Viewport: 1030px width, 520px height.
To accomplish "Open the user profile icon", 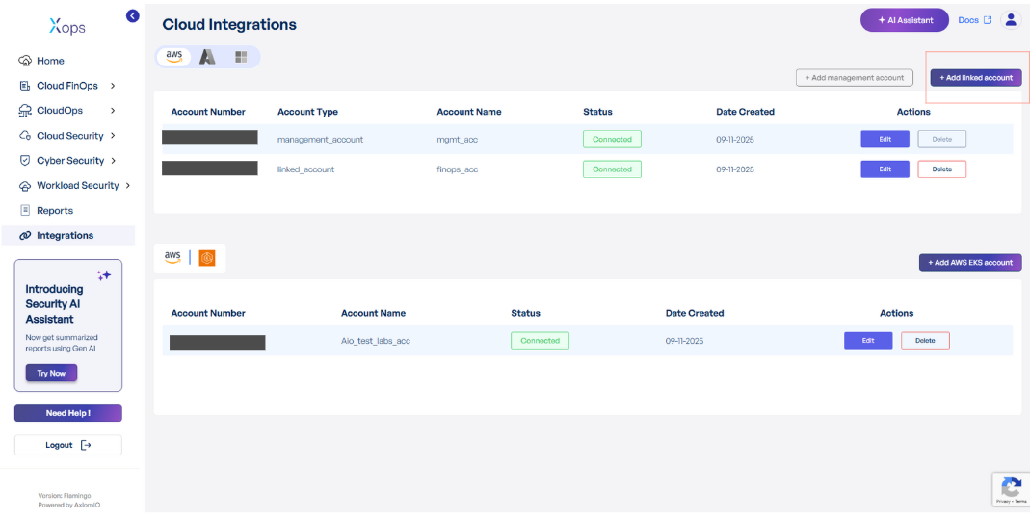I will (1011, 20).
